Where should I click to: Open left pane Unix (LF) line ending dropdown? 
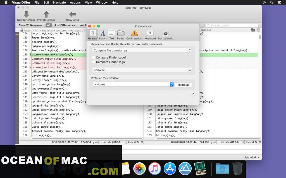[135, 142]
